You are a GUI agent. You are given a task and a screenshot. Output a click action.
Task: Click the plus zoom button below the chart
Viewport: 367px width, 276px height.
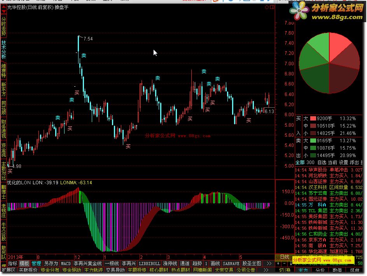tap(278, 264)
